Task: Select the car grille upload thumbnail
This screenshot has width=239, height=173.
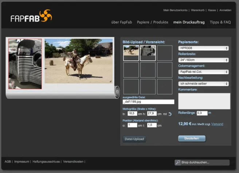Action: [148, 53]
